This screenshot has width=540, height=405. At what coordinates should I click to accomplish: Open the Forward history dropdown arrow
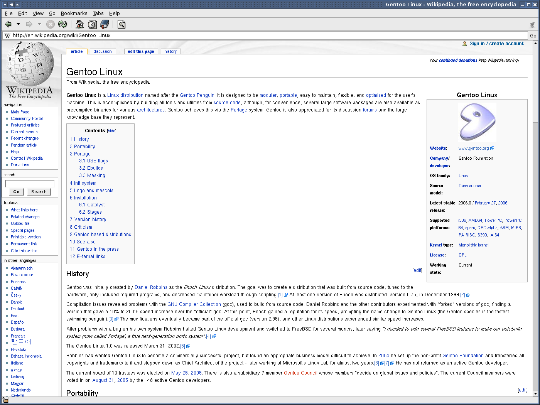click(x=39, y=24)
